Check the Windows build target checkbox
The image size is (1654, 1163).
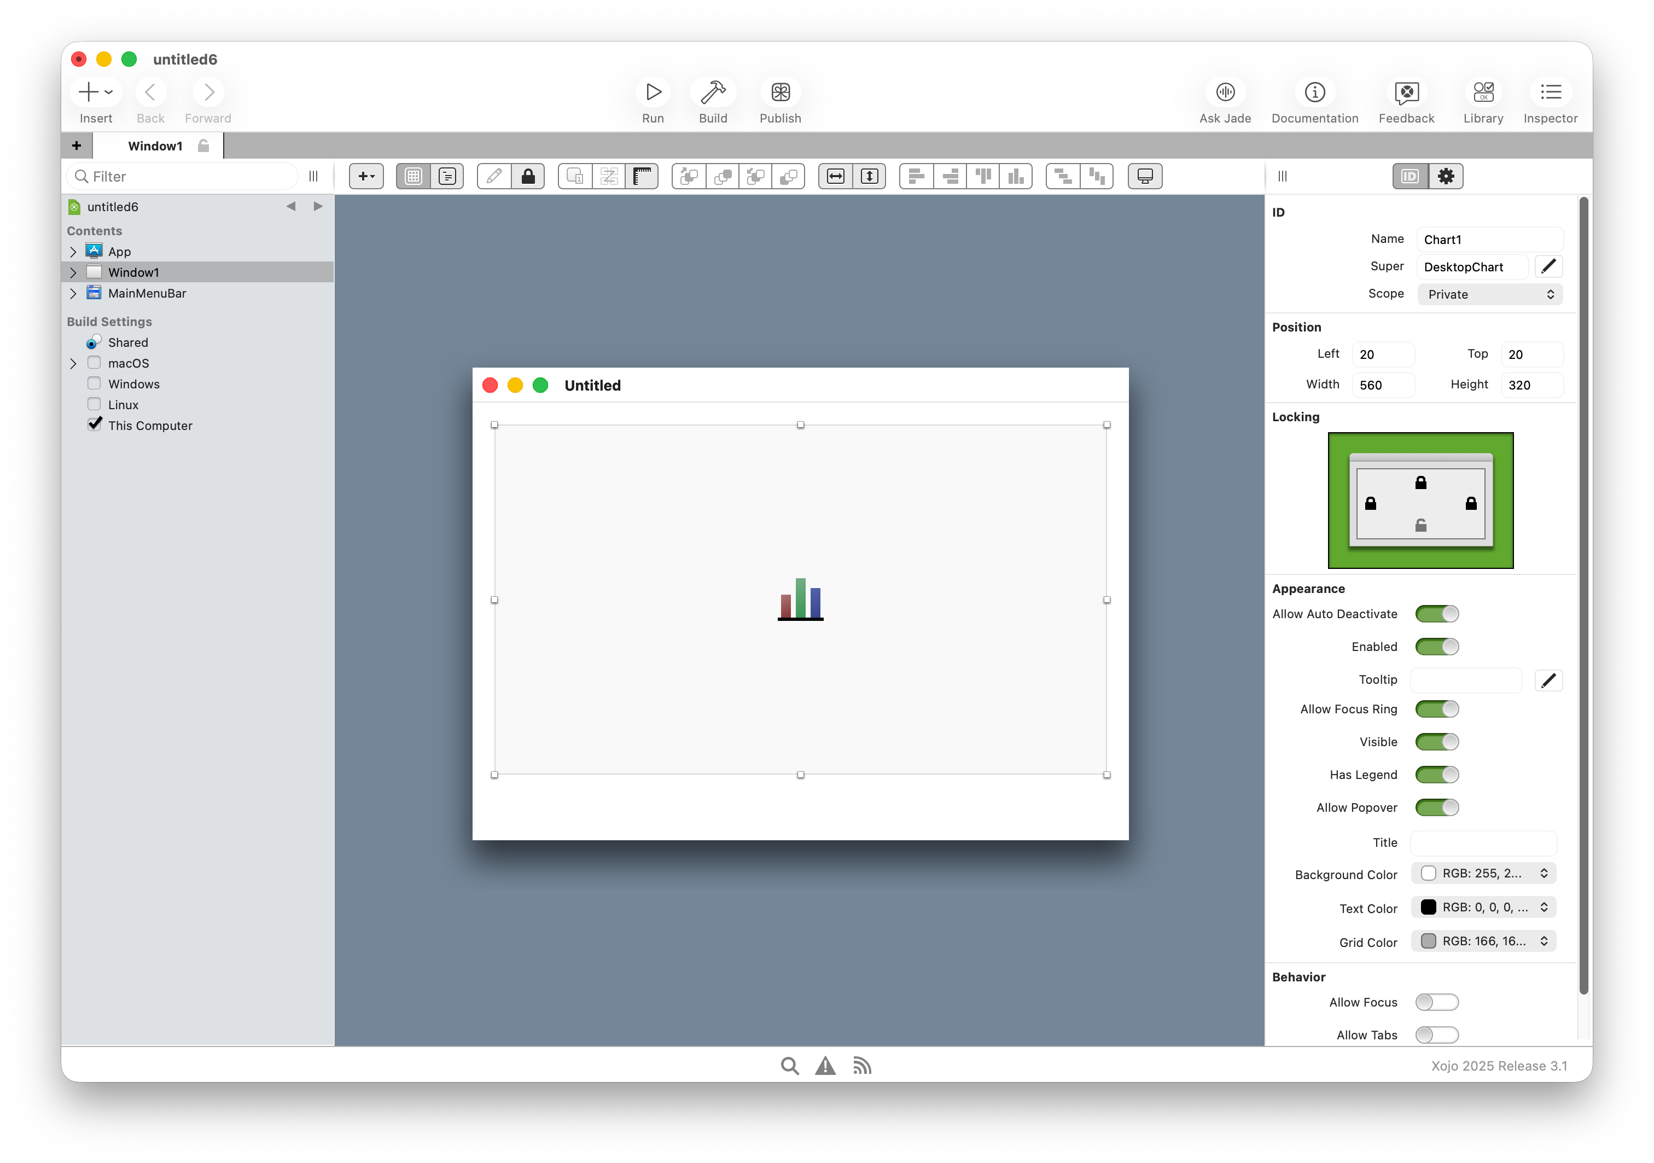click(x=95, y=383)
